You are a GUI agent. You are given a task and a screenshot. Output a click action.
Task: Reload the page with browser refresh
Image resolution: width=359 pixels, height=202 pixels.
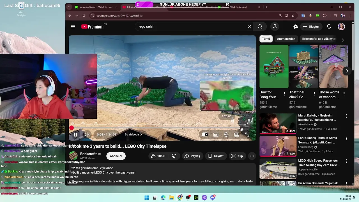coord(84,16)
